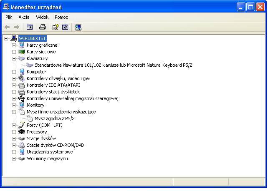Click the Urządzenia systemowe icon
Image resolution: width=268 pixels, height=191 pixels.
click(x=22, y=152)
